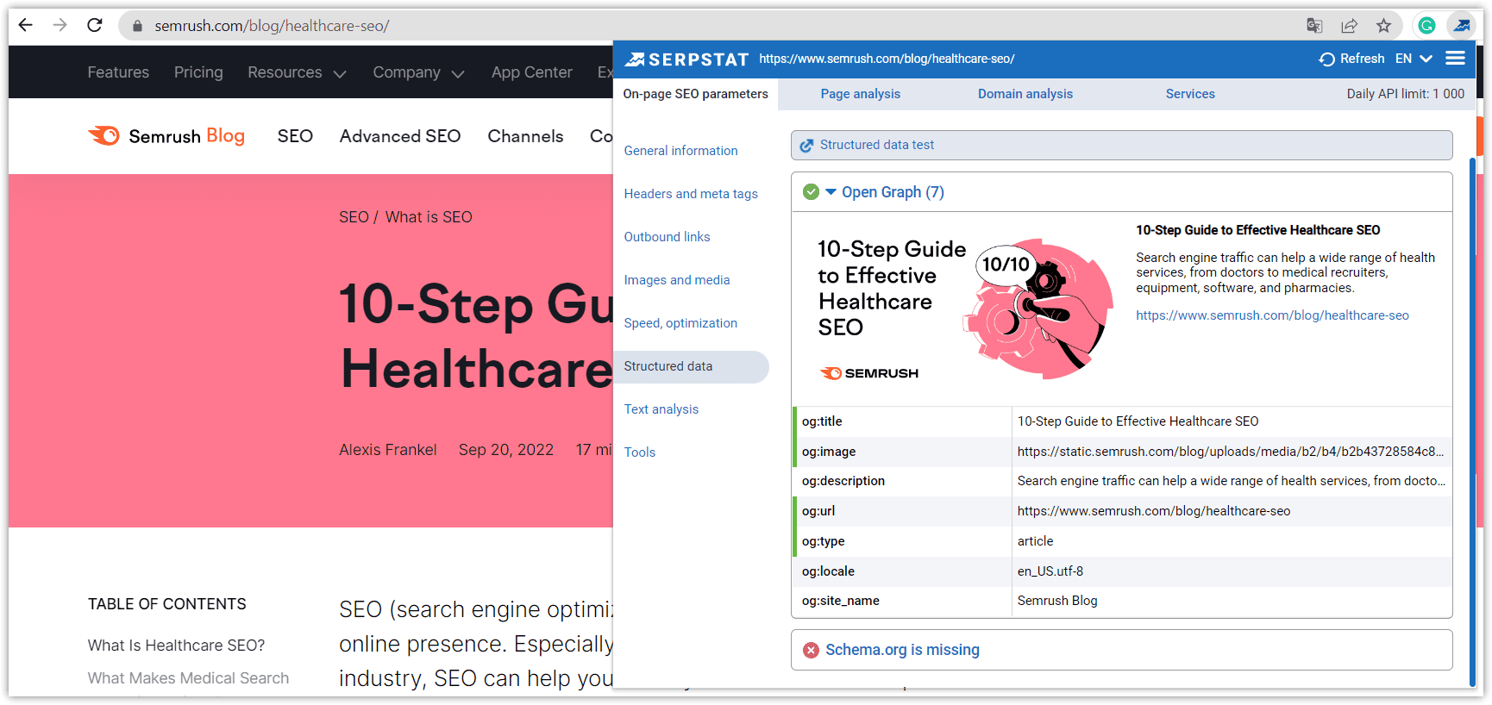Click the Blog link next to Semrush

[x=225, y=135]
